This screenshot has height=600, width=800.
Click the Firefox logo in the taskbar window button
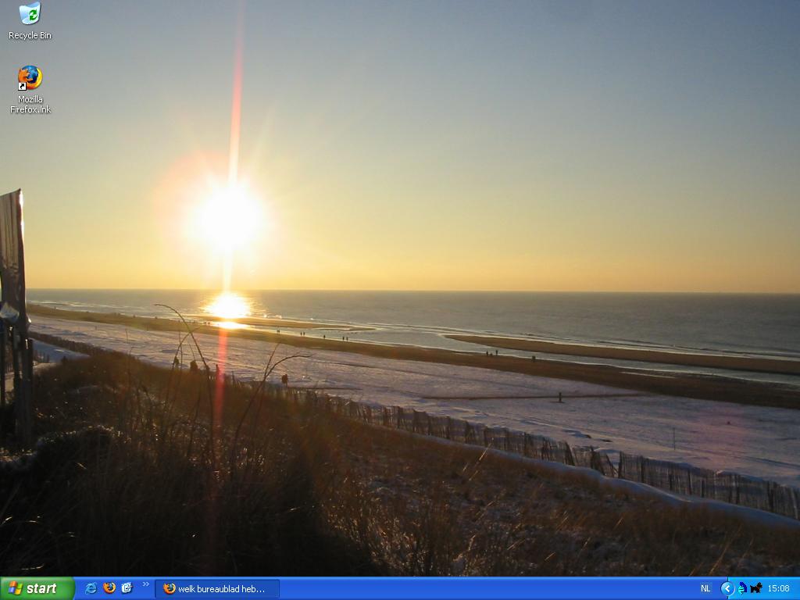click(x=169, y=588)
